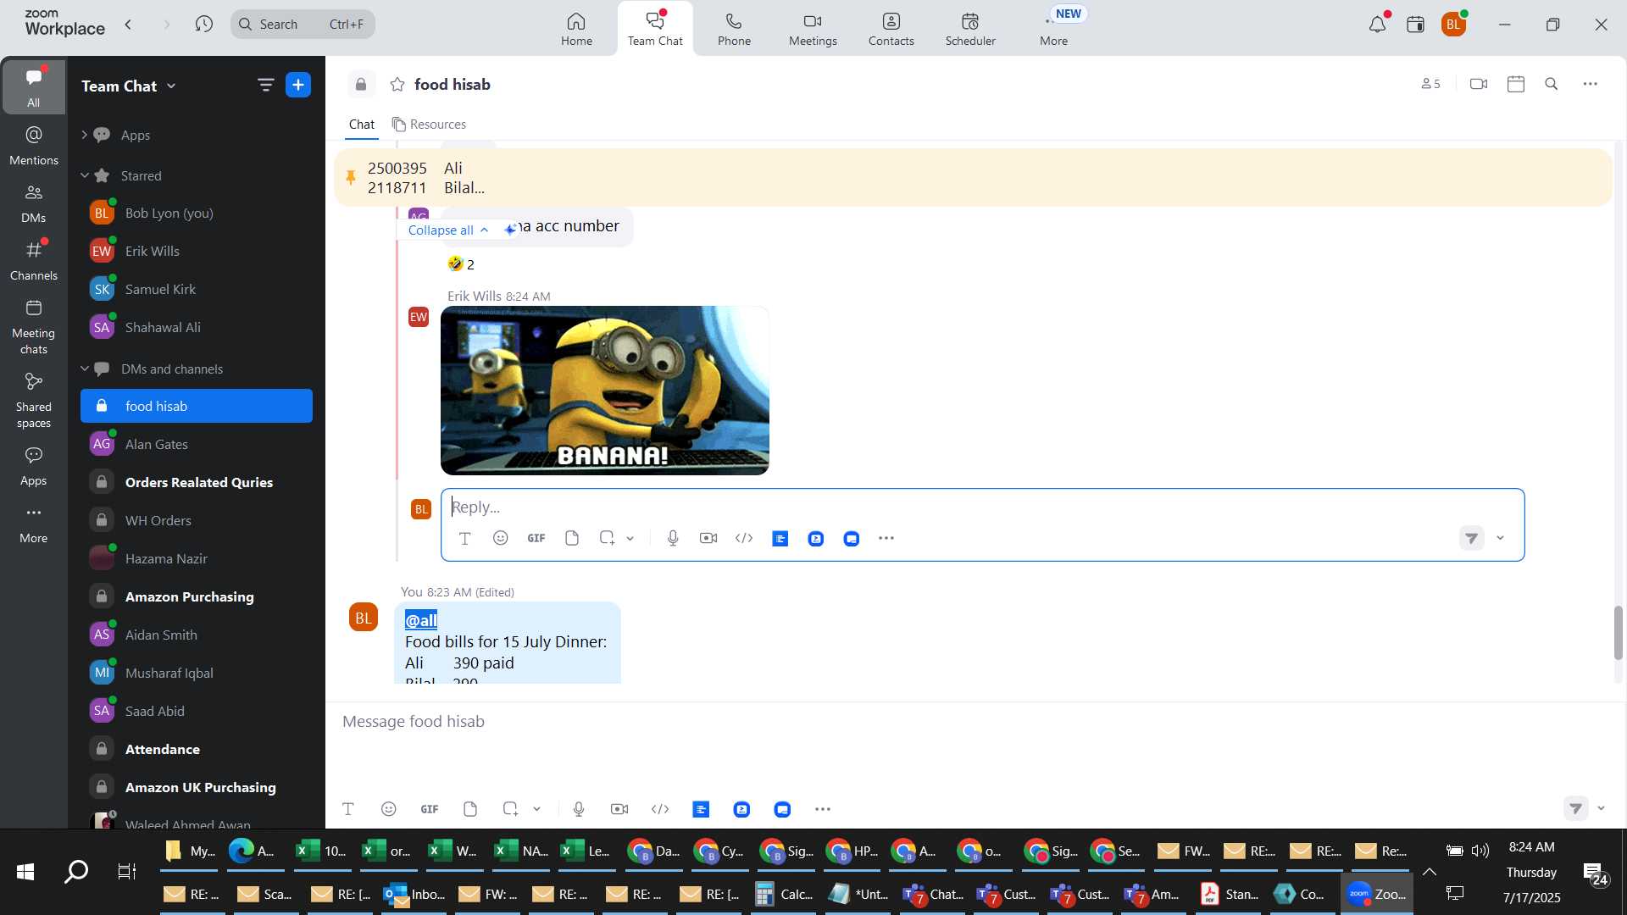This screenshot has height=915, width=1627.
Task: Switch to the Home tab
Action: (x=576, y=29)
